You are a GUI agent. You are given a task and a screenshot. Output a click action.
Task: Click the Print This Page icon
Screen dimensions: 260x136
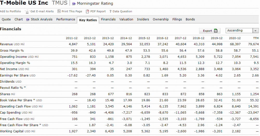(x=59, y=11)
